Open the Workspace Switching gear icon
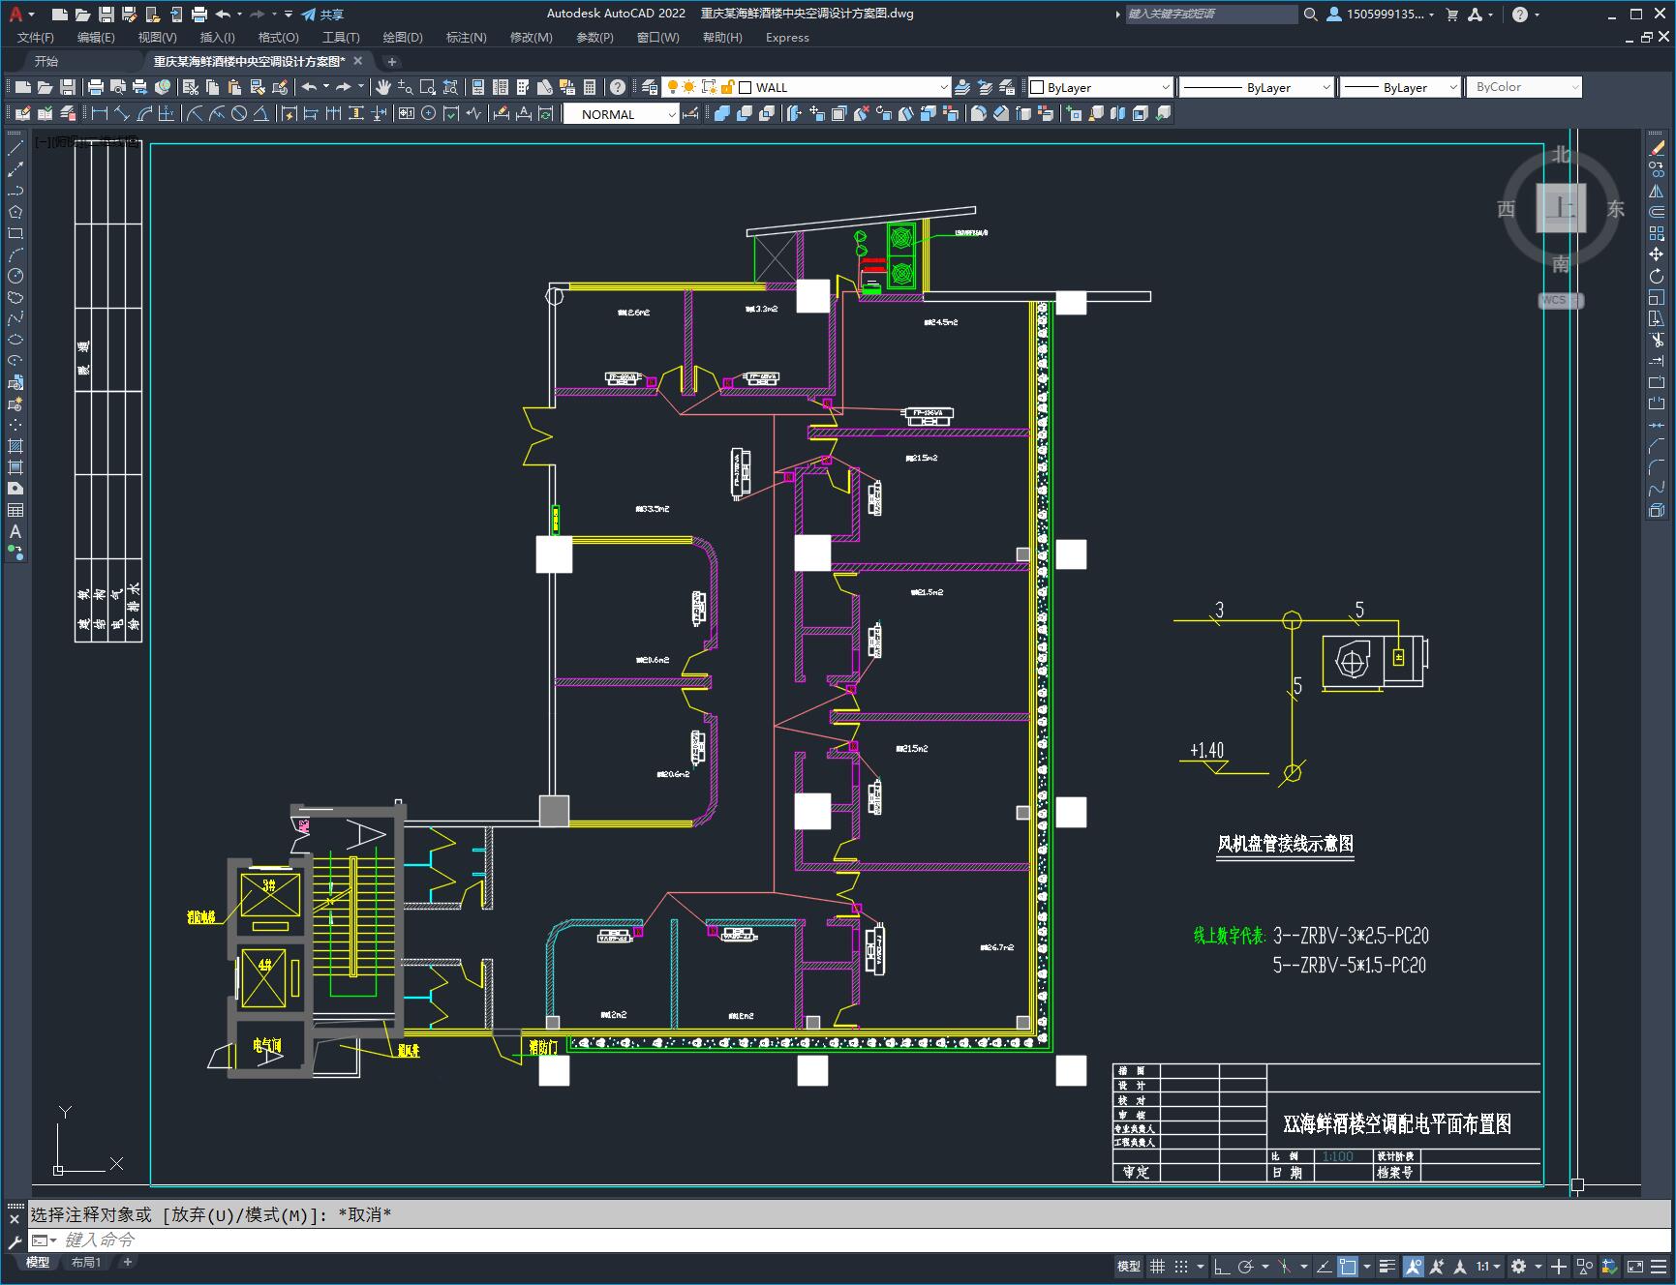This screenshot has height=1285, width=1676. pyautogui.click(x=1518, y=1266)
